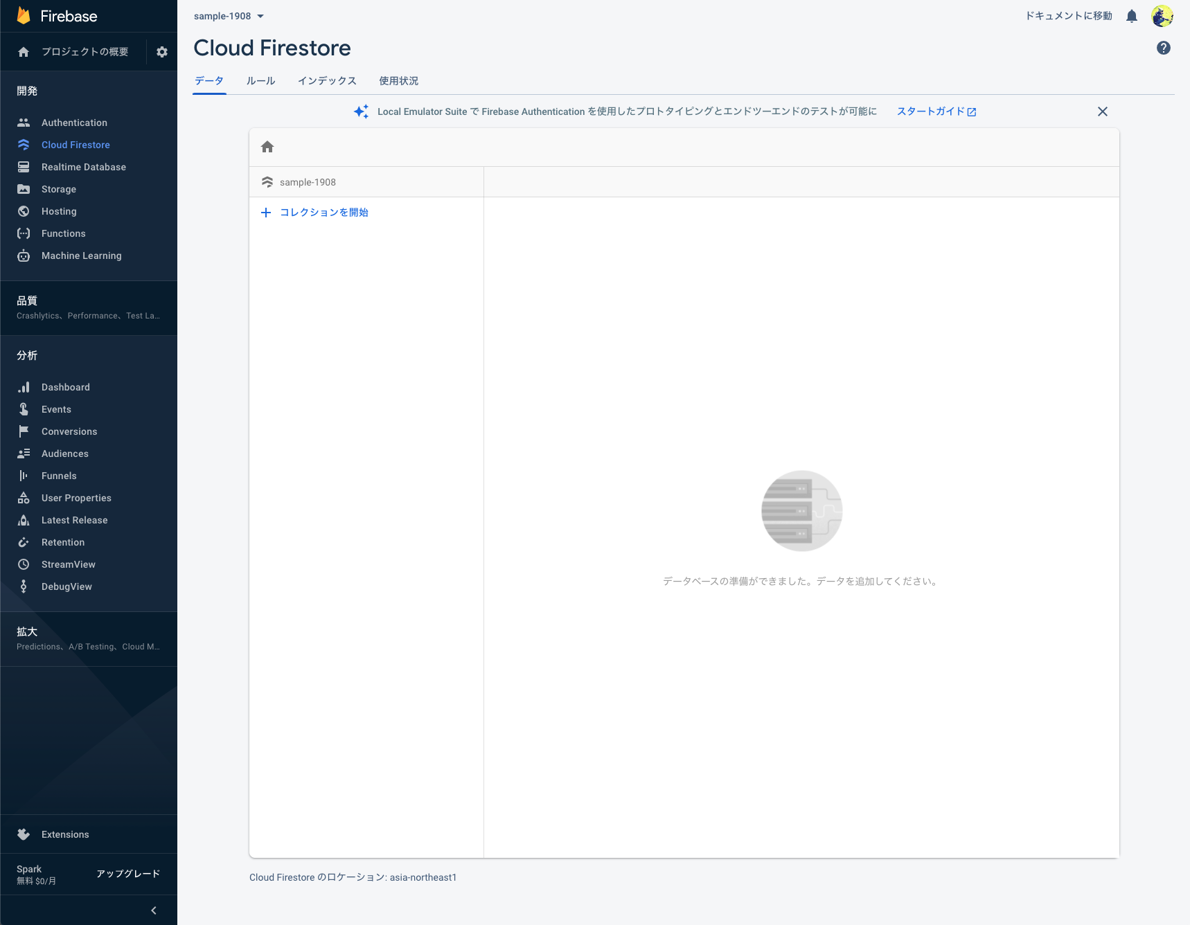Open Realtime Database icon in sidebar
The width and height of the screenshot is (1190, 925).
point(24,167)
